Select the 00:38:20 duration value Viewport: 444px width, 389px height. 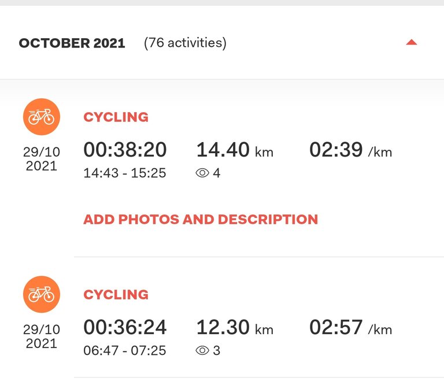point(125,150)
